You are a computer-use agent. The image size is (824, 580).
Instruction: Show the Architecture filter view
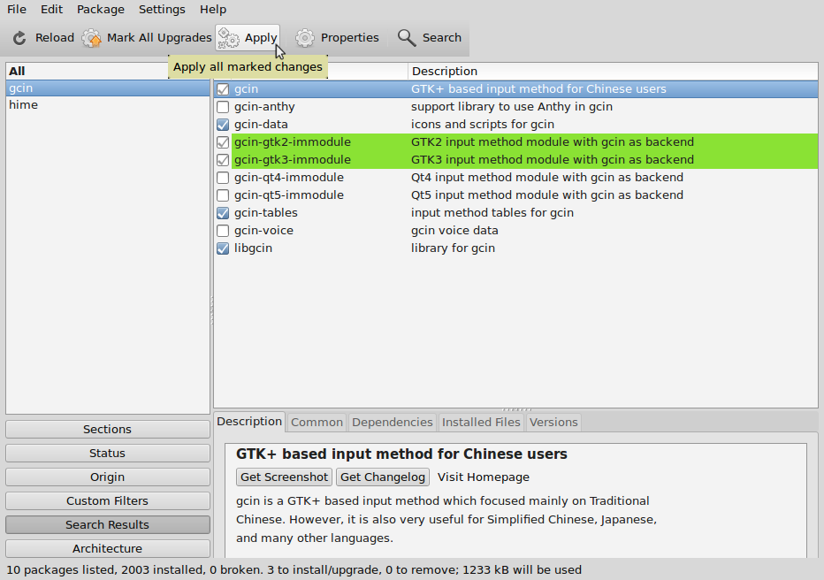click(108, 548)
